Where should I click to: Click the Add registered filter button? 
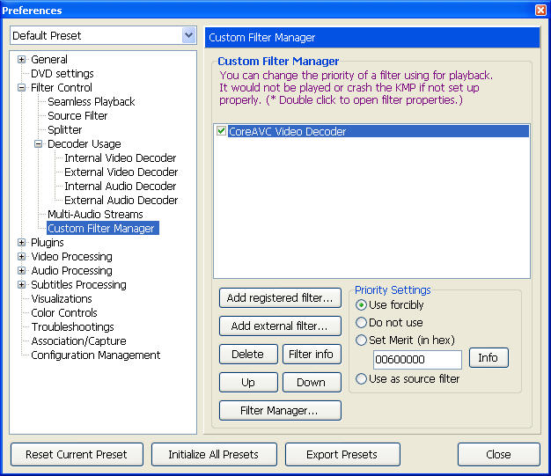(280, 298)
